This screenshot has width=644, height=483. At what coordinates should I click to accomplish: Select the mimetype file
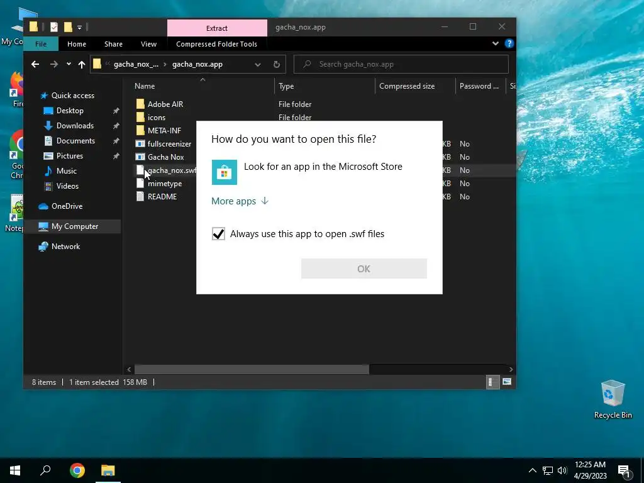(x=165, y=184)
